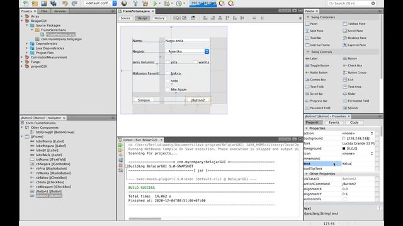
Task: Click the change horizontal resizability icon
Action: pos(254,18)
